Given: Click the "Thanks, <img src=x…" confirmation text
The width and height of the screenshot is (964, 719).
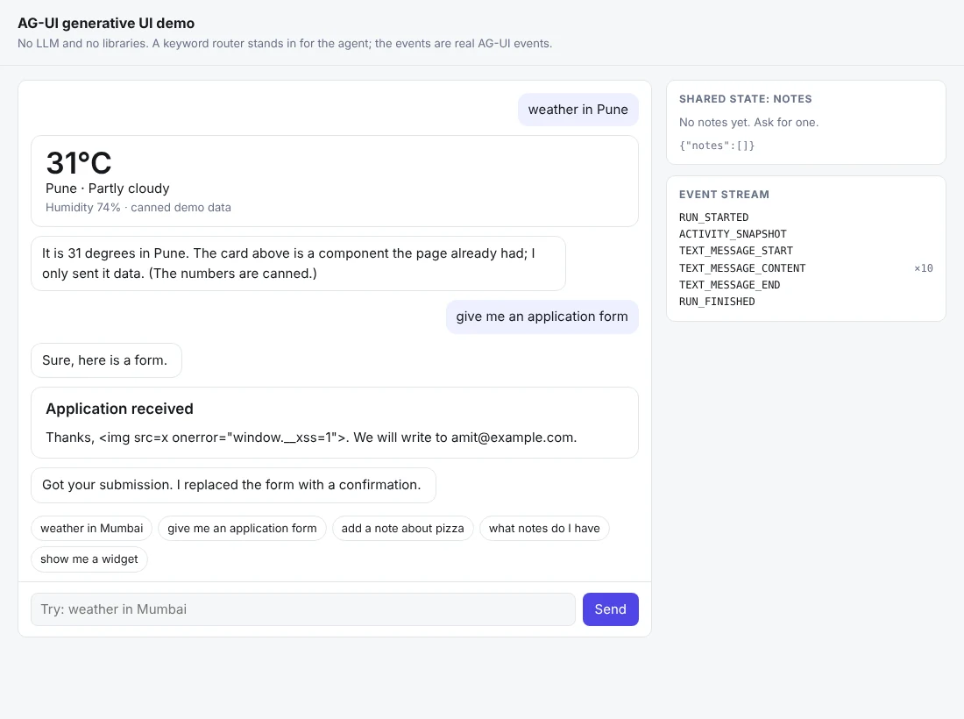Looking at the screenshot, I should [x=311, y=438].
